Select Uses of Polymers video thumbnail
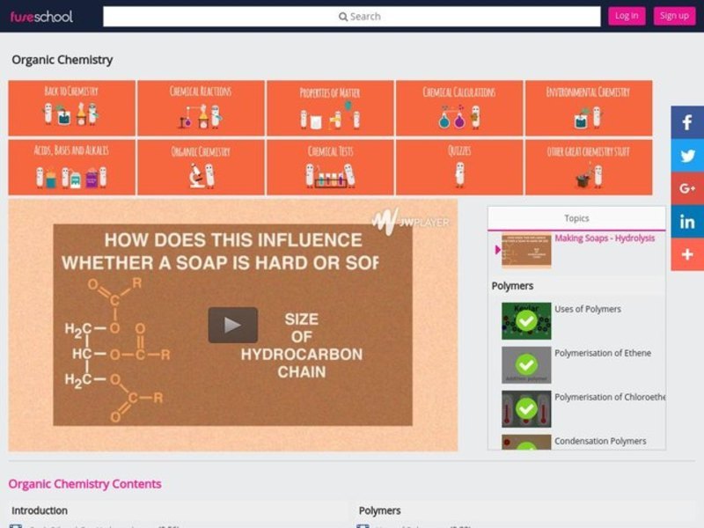Image resolution: width=704 pixels, height=528 pixels. [x=526, y=321]
